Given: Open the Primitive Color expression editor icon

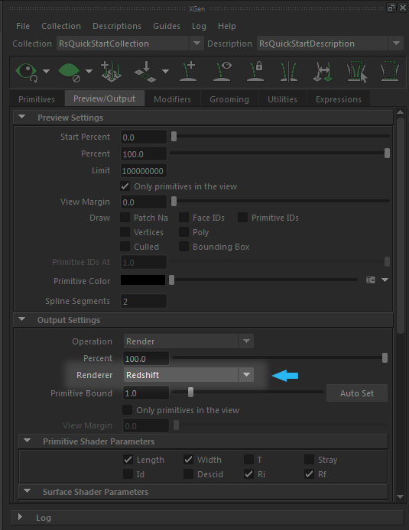Looking at the screenshot, I should [x=371, y=280].
